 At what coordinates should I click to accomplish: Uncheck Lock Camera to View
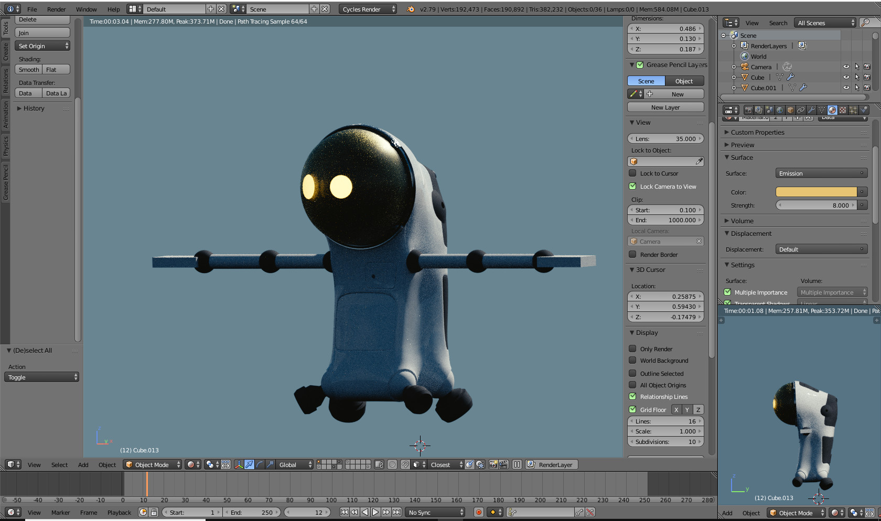click(632, 186)
